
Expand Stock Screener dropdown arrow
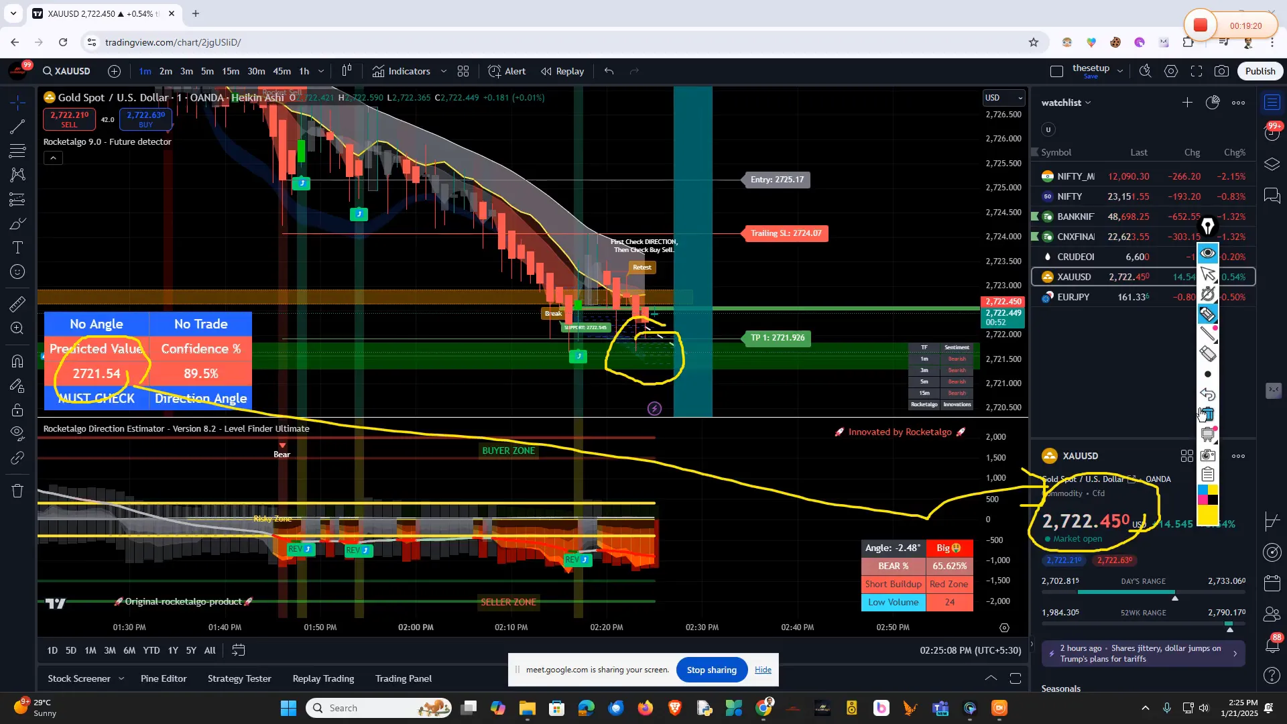[121, 678]
